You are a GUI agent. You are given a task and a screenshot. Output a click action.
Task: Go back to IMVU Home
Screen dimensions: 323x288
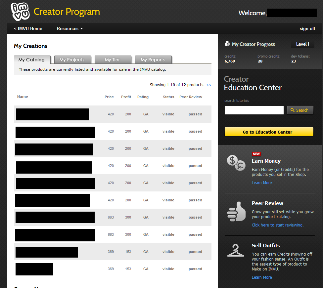point(28,29)
